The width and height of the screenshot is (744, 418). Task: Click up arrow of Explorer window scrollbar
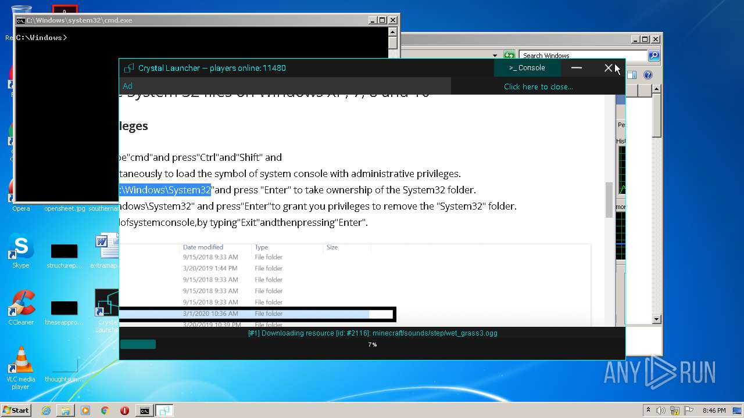657,89
